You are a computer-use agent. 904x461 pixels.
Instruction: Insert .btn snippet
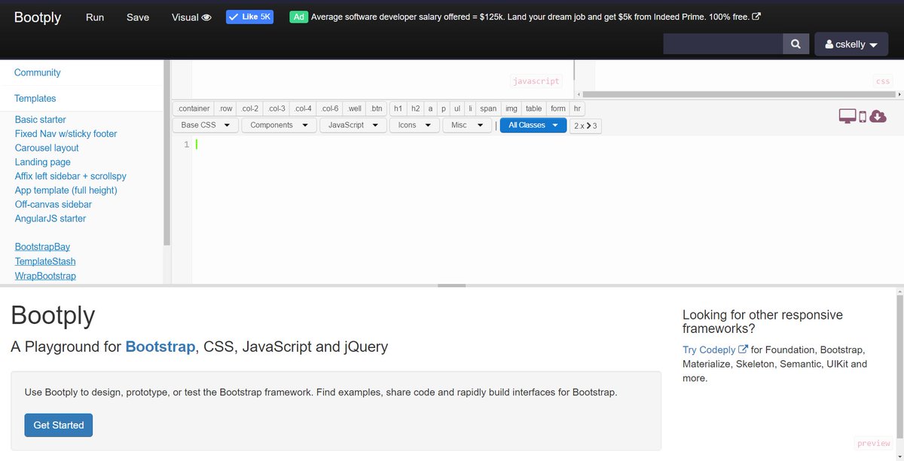coord(376,108)
